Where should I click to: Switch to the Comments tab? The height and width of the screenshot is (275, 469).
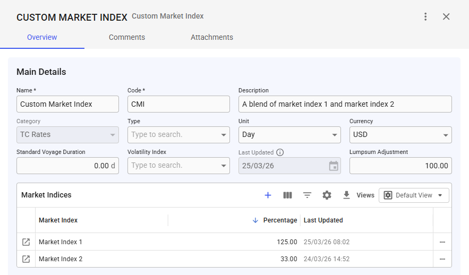(127, 37)
